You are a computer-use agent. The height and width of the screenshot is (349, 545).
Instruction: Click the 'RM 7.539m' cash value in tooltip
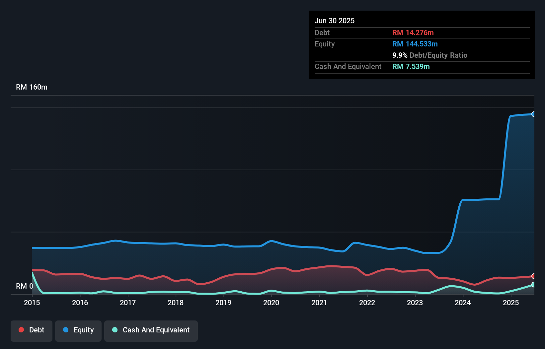[411, 66]
